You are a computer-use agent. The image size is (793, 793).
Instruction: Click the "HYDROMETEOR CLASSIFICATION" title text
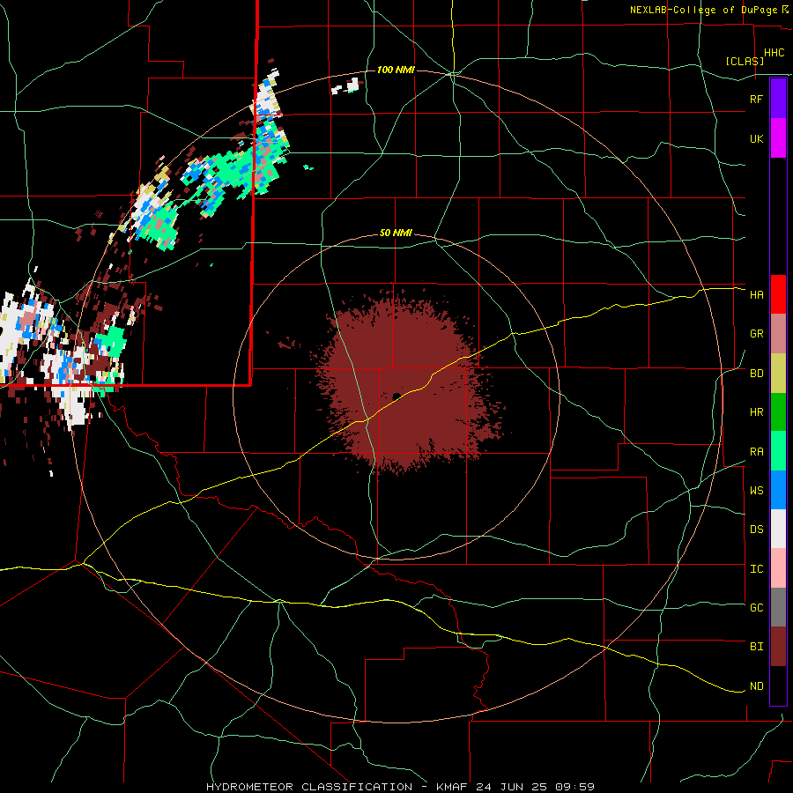pyautogui.click(x=309, y=787)
